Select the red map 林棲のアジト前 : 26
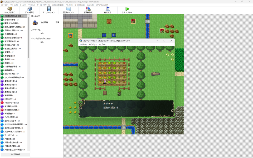 pos(12,103)
